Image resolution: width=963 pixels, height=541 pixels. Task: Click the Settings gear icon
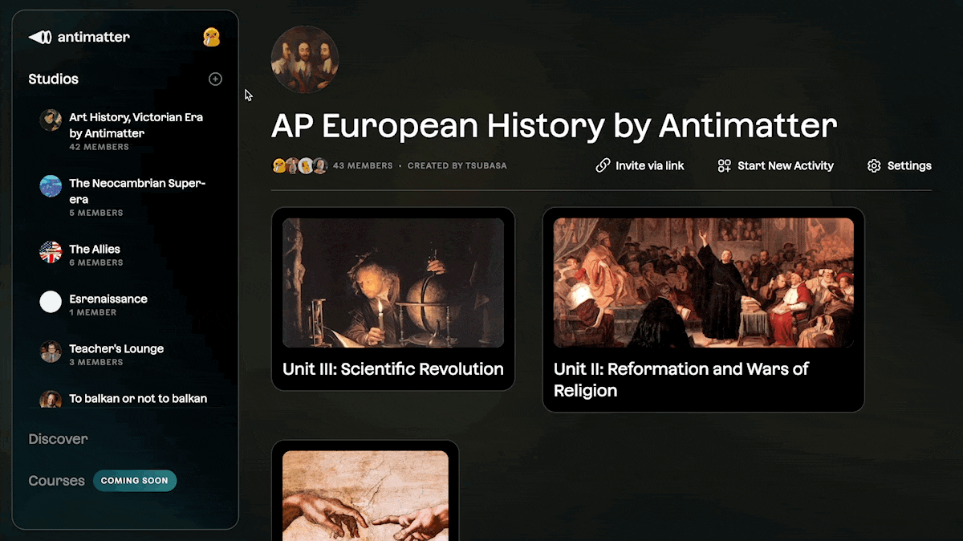click(x=874, y=166)
